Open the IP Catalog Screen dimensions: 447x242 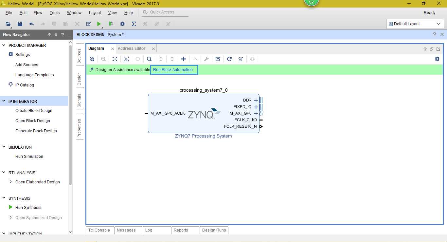click(25, 85)
